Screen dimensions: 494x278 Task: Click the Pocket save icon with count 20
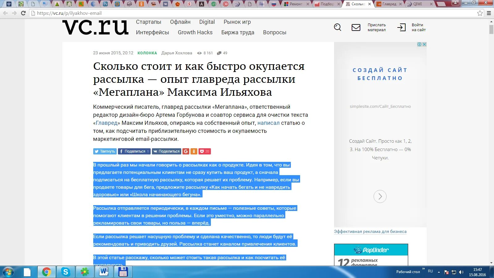click(205, 151)
